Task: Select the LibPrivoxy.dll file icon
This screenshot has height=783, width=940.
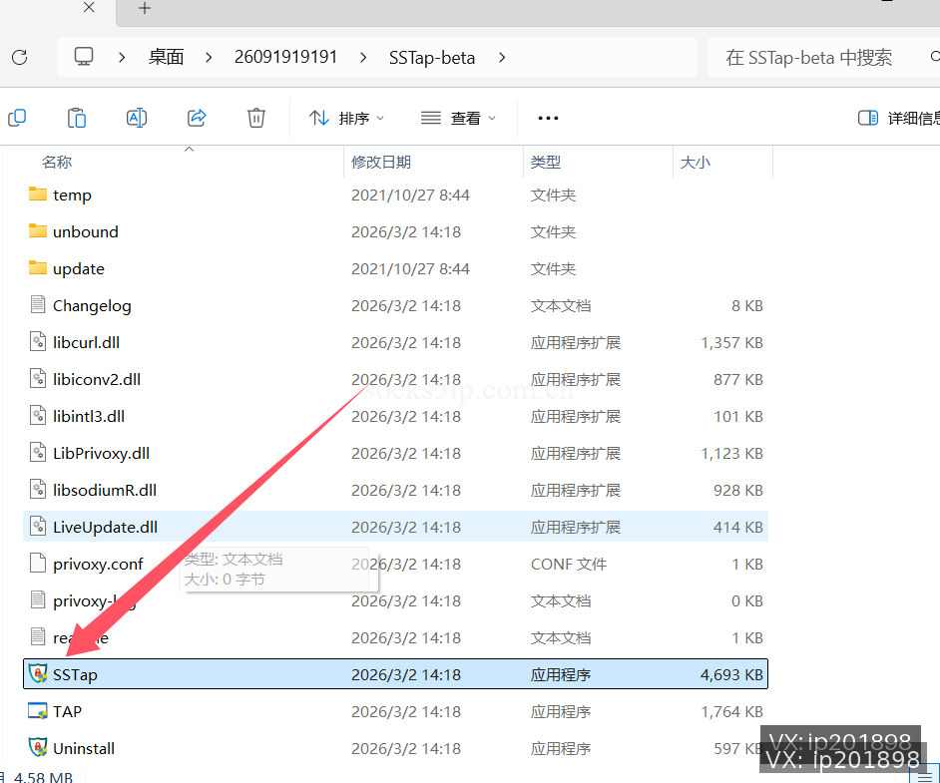Action: 38,452
